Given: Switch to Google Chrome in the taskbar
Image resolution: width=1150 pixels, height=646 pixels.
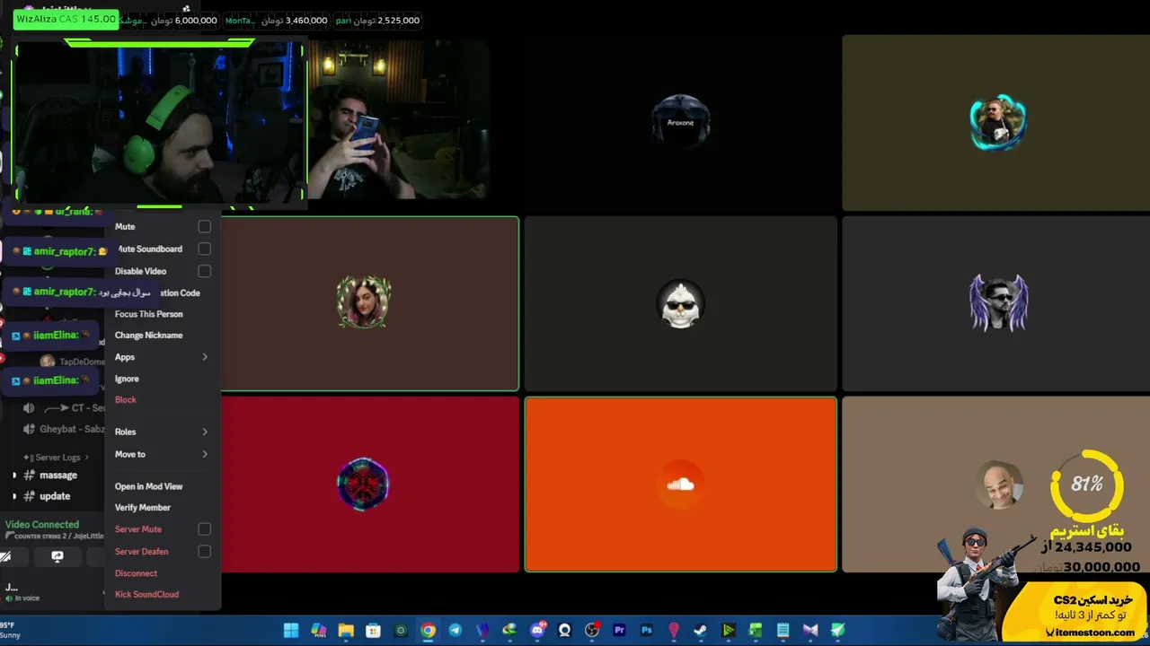Looking at the screenshot, I should tap(428, 630).
